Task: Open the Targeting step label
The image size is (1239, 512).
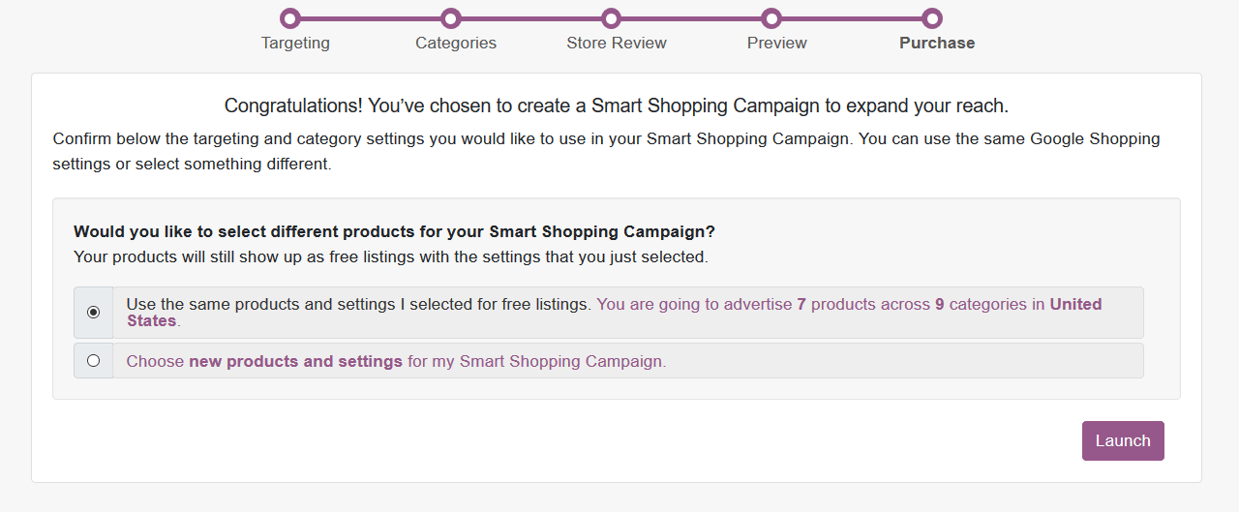Action: click(x=295, y=44)
